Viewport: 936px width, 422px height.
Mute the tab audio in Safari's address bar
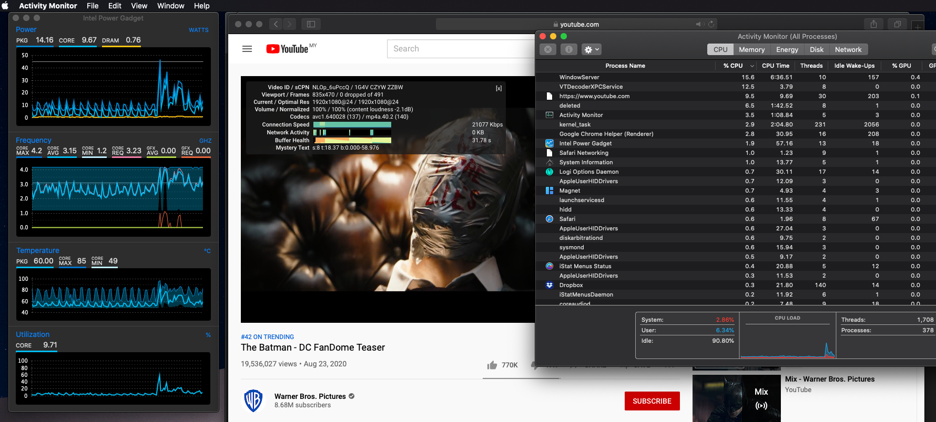[699, 24]
